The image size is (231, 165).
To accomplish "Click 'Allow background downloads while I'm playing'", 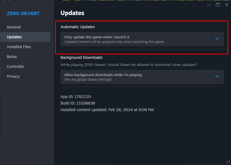I will (x=103, y=75).
